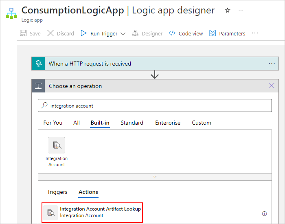This screenshot has width=285, height=224.
Task: Select the Enterprise tab
Action: click(168, 123)
